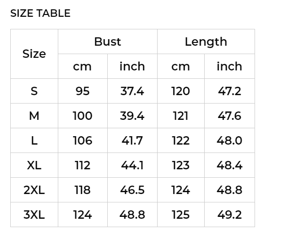283x236 pixels.
Task: Click the XL size row label
Action: coord(34,165)
